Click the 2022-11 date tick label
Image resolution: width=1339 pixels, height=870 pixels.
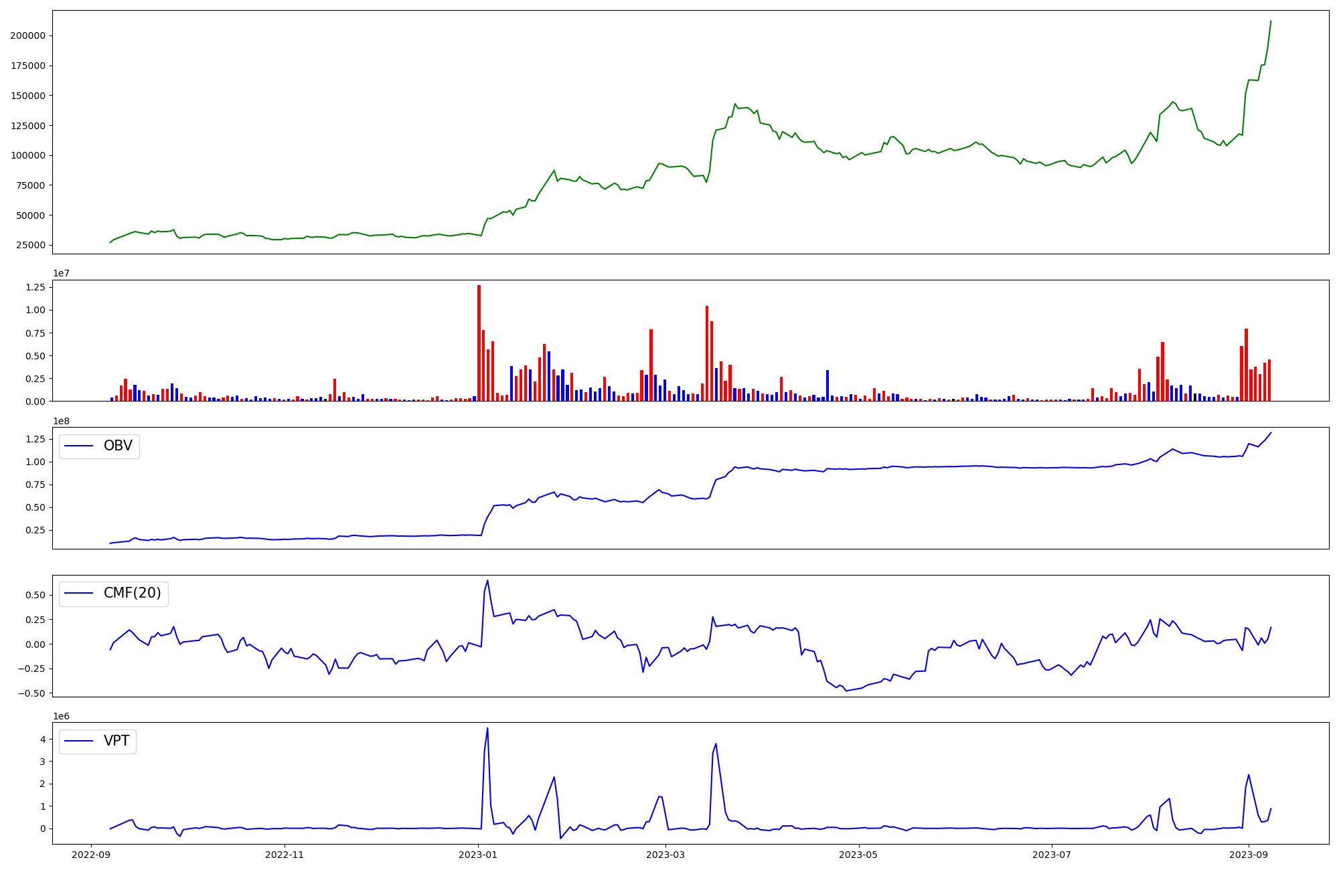click(x=285, y=855)
